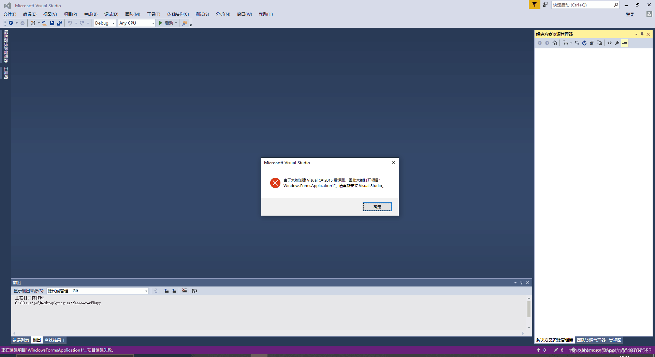Click the 确定 button in error dialog

tap(377, 207)
